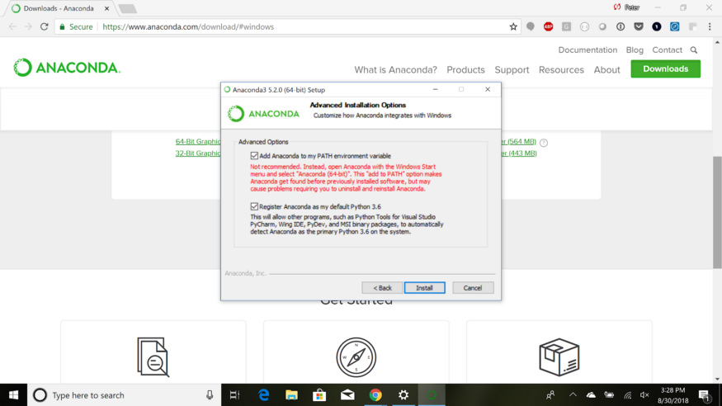Open the Support menu
This screenshot has height=406, width=722.
[x=512, y=70]
